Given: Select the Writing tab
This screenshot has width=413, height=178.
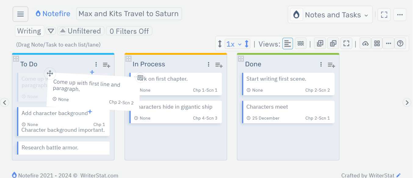Looking at the screenshot, I should coord(29,31).
